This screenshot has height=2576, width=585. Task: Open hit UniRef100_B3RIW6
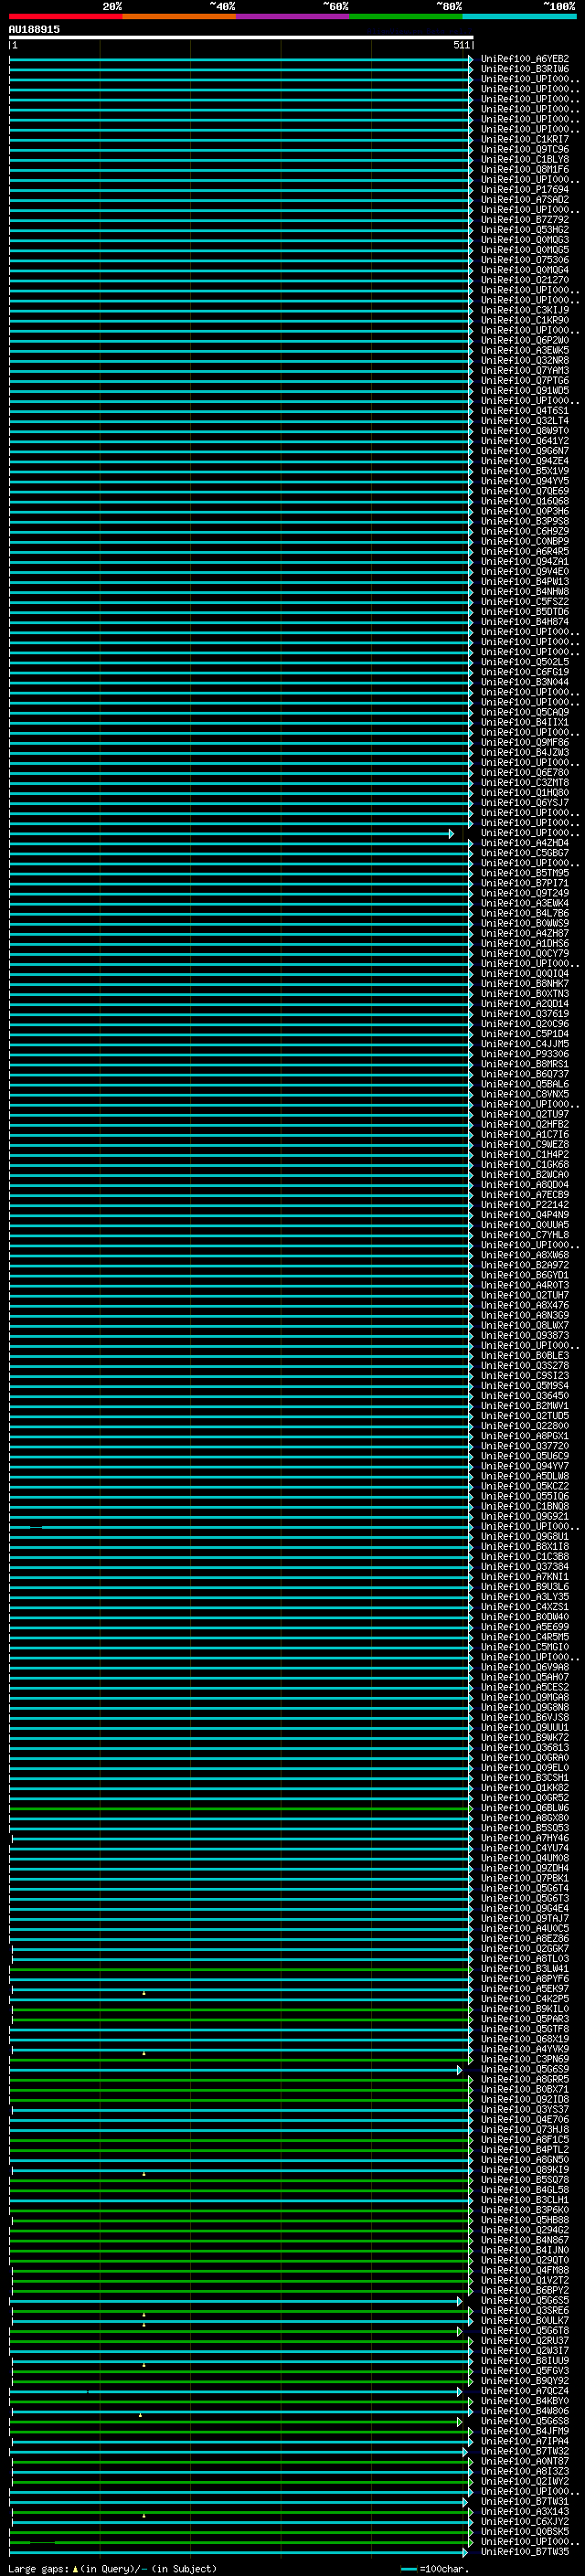(x=525, y=69)
